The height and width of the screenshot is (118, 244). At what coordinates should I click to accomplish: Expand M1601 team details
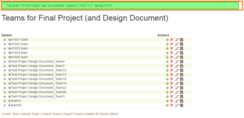tap(5, 40)
